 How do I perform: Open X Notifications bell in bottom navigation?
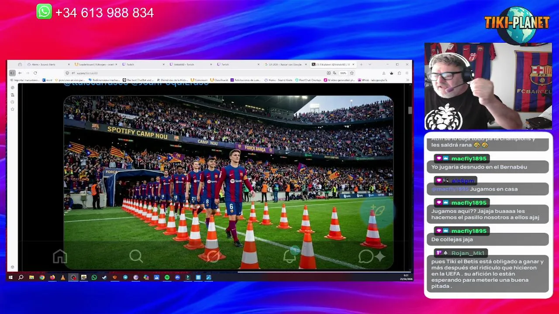click(x=290, y=256)
